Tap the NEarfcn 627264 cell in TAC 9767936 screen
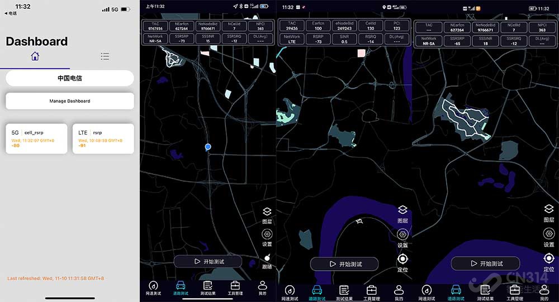559x302 pixels. click(x=182, y=26)
